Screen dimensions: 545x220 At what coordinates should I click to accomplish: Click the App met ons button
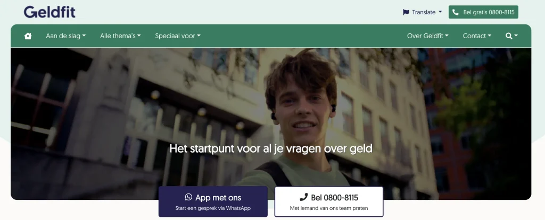(x=213, y=201)
